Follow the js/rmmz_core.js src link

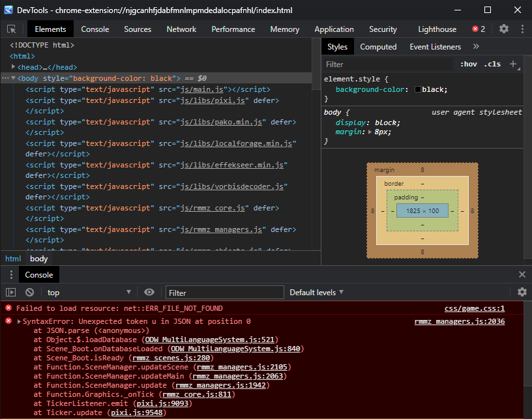[x=213, y=208]
